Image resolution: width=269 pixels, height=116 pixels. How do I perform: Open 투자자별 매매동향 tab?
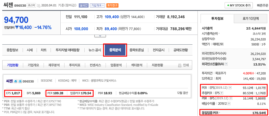click(x=68, y=50)
